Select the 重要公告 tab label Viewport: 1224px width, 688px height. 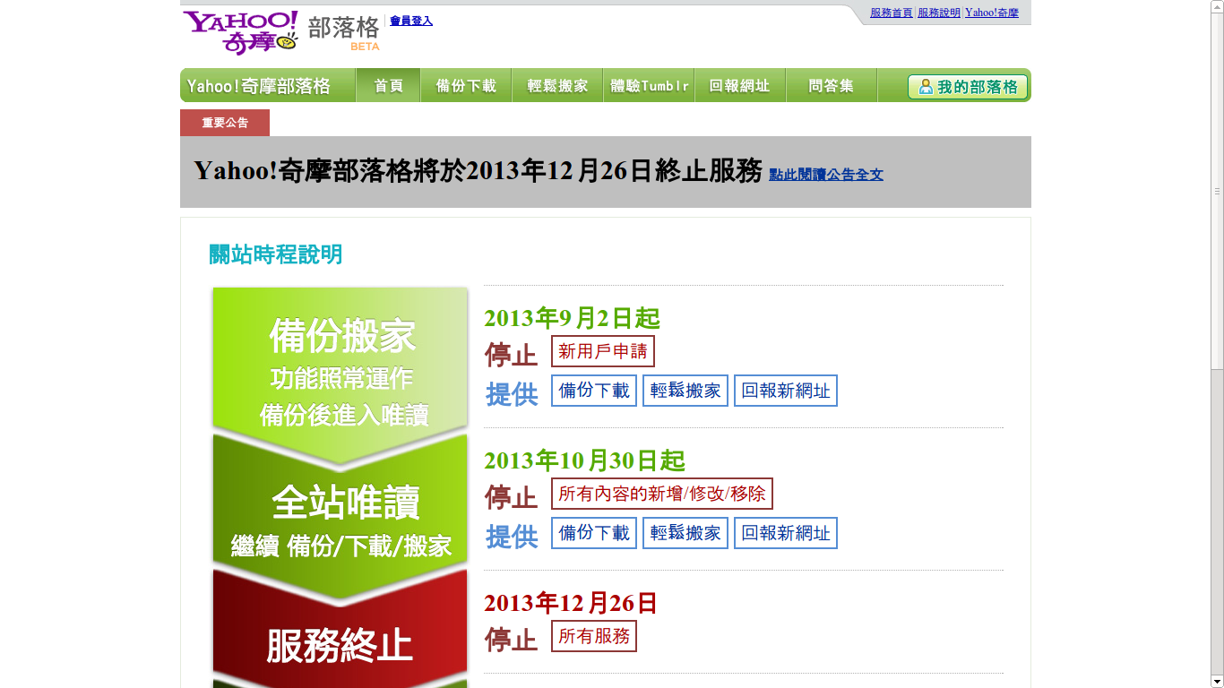(x=225, y=123)
